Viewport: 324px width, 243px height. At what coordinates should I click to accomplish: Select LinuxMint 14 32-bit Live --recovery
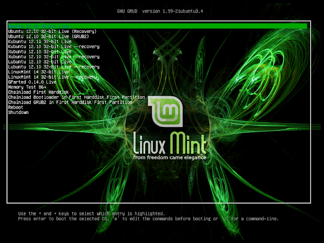(52, 77)
